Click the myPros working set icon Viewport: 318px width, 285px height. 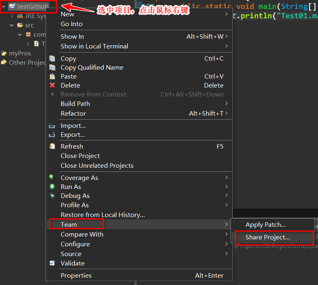click(x=4, y=53)
